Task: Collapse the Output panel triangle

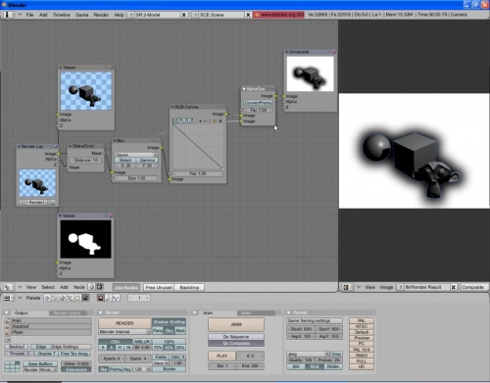Action: (7, 312)
